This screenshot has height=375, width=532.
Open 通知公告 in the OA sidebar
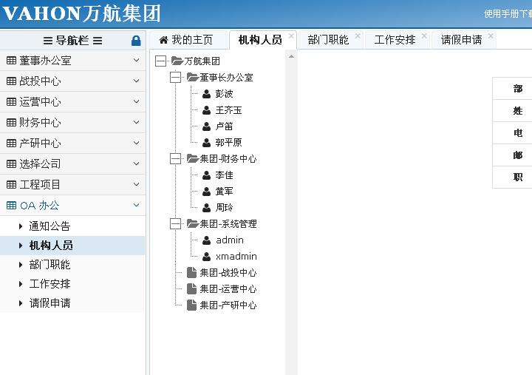click(50, 226)
